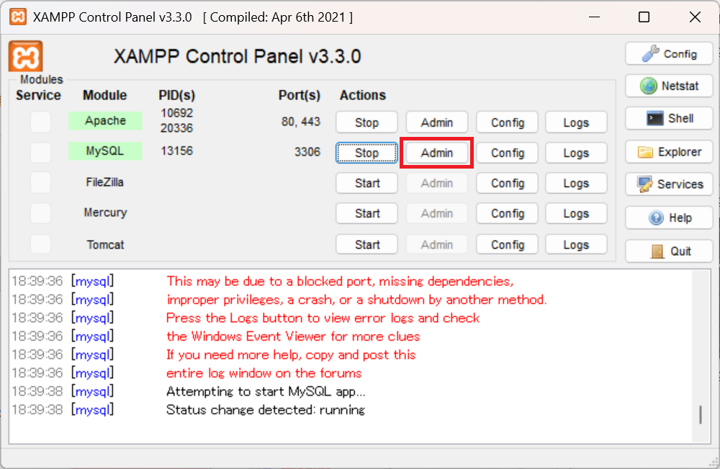720x469 pixels.
Task: Toggle the Tomcat service checkbox
Action: [40, 244]
